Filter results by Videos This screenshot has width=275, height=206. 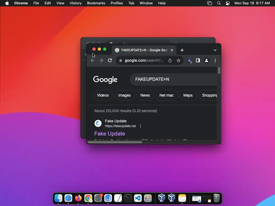[x=103, y=95]
